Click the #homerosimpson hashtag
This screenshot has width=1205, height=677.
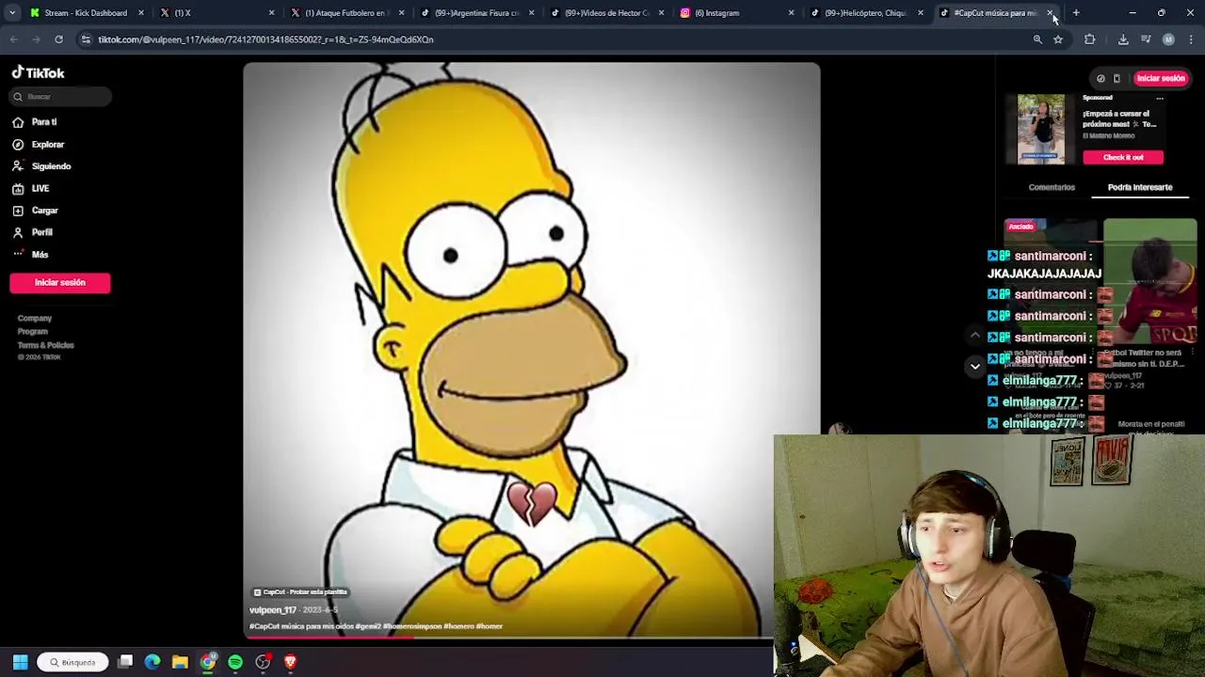click(x=411, y=626)
